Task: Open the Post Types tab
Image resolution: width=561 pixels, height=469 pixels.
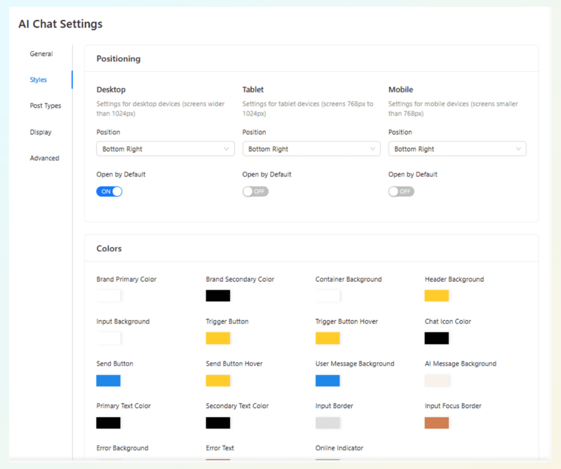Action: (x=46, y=105)
